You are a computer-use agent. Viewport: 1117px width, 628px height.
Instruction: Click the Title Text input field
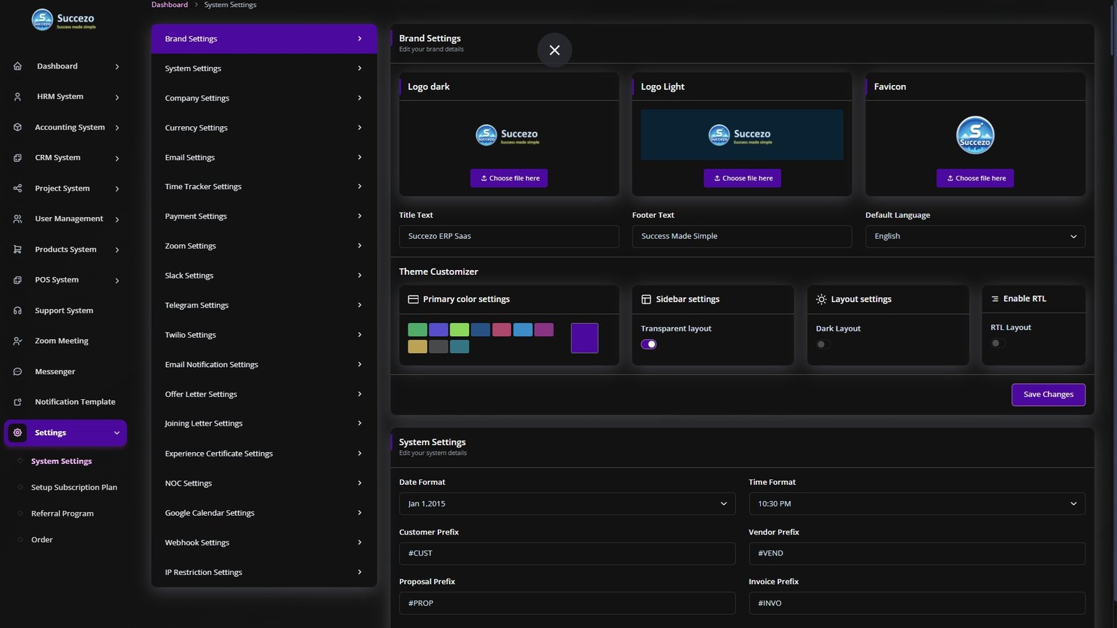pos(509,237)
